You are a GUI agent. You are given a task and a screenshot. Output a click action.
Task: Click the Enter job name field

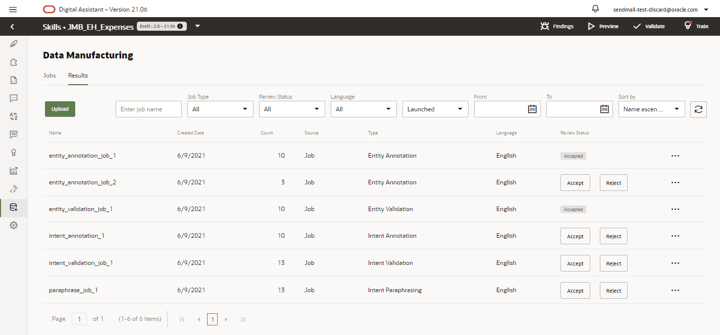148,109
